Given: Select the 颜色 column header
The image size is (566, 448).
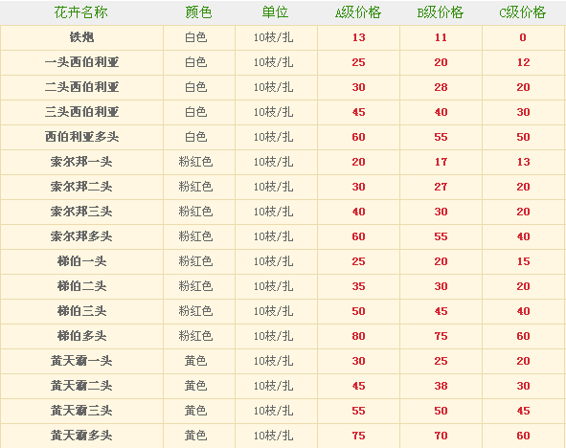Looking at the screenshot, I should point(198,12).
